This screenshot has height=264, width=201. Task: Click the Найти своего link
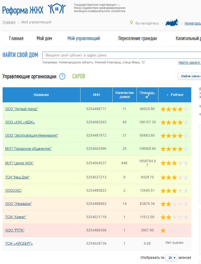190,63
